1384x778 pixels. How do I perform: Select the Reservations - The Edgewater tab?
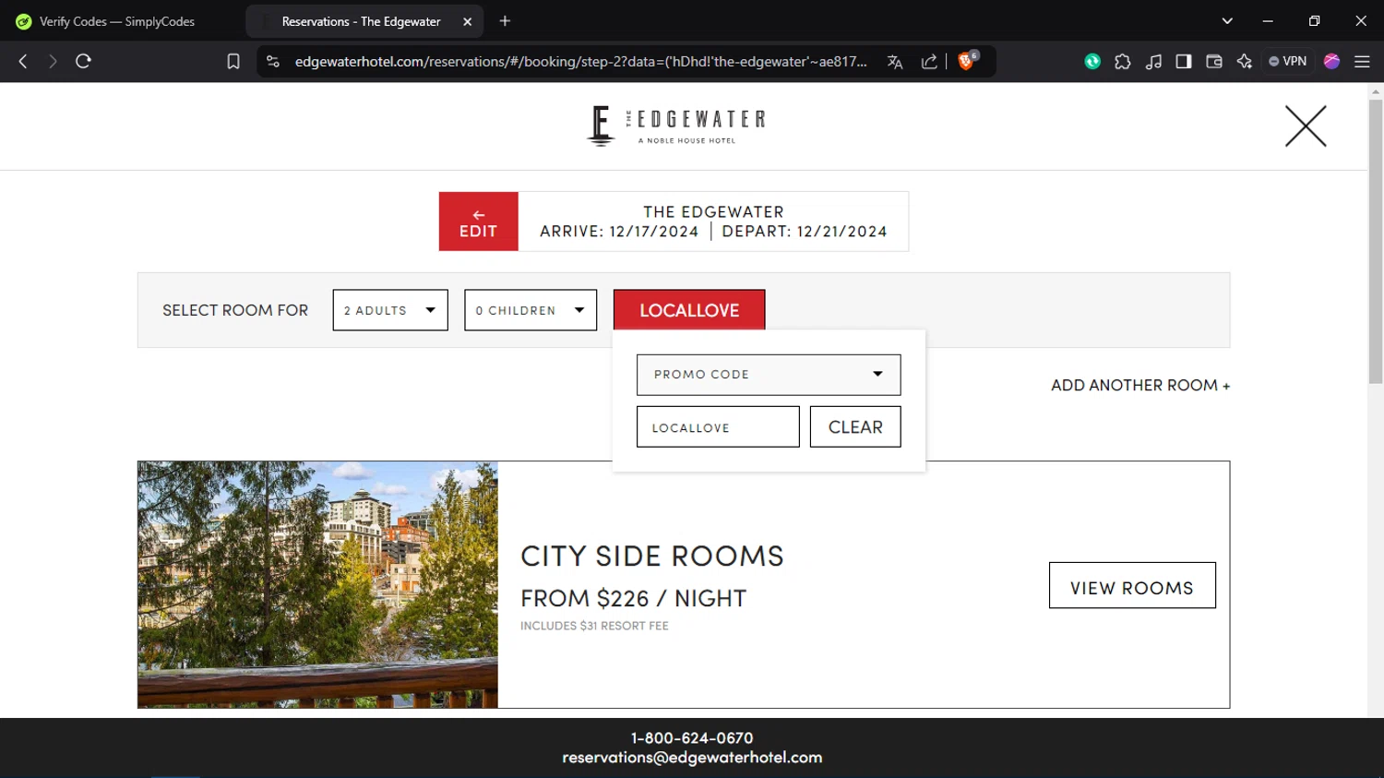(x=362, y=21)
